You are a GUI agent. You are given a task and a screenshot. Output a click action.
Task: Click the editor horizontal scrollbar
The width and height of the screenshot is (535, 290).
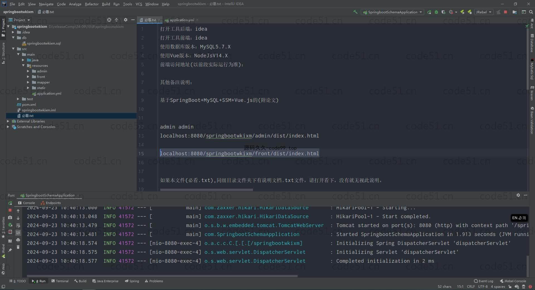click(206, 190)
